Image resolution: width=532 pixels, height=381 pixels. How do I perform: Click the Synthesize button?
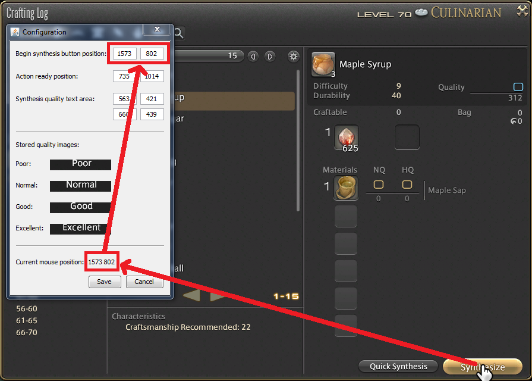click(482, 367)
